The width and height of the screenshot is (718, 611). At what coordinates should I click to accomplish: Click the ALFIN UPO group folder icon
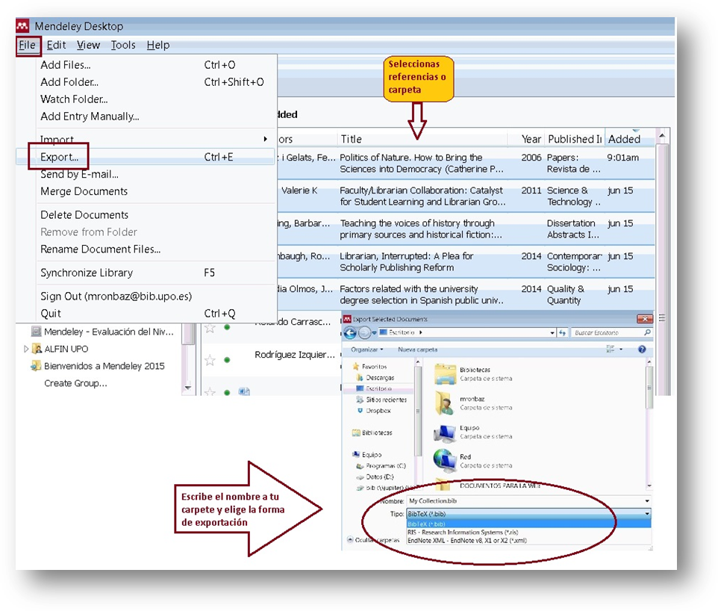[37, 349]
